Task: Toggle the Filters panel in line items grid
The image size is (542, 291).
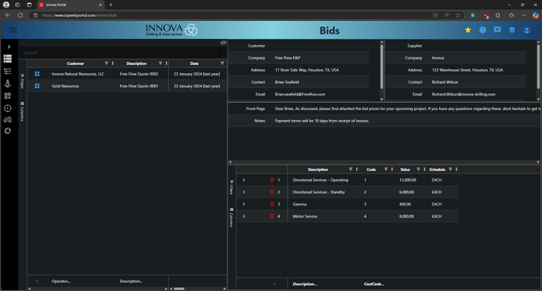Action: tap(231, 188)
